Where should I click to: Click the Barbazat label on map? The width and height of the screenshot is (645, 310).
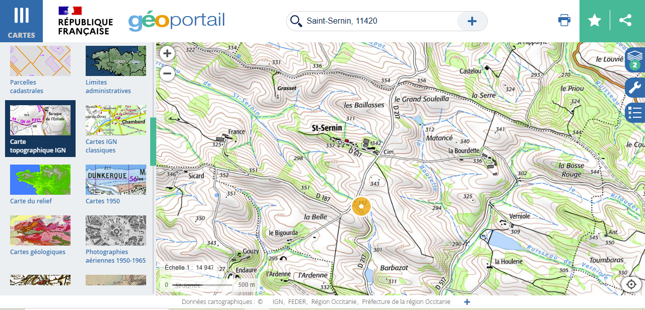394,267
